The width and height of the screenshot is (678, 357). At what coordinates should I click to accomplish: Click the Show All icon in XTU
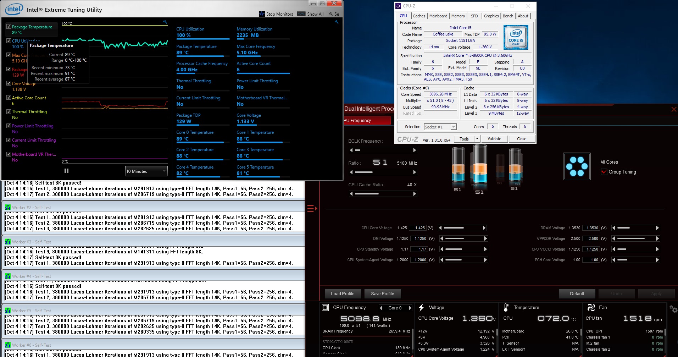click(301, 14)
